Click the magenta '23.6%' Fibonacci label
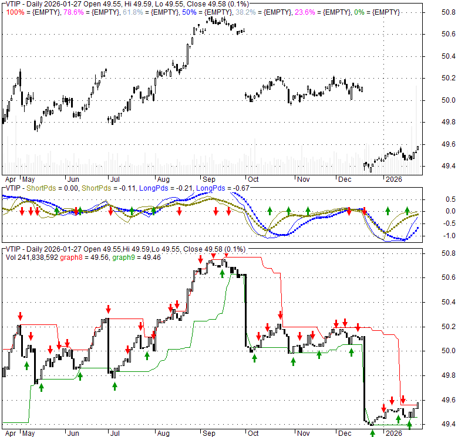The height and width of the screenshot is (437, 458). pos(305,12)
